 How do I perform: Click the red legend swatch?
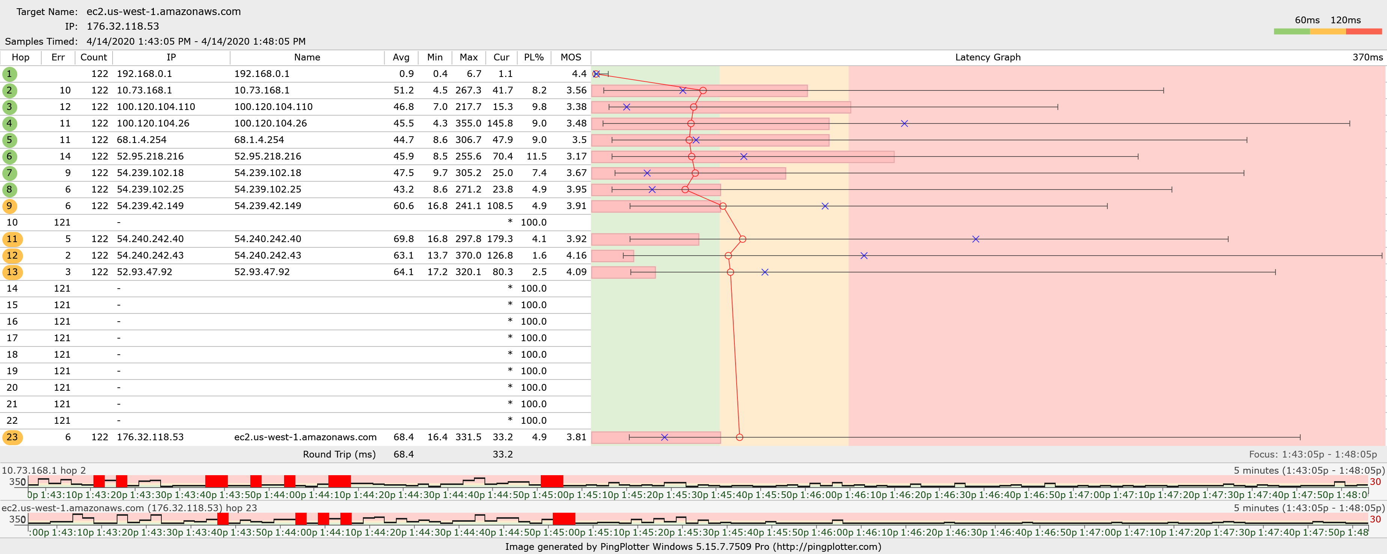(1364, 32)
